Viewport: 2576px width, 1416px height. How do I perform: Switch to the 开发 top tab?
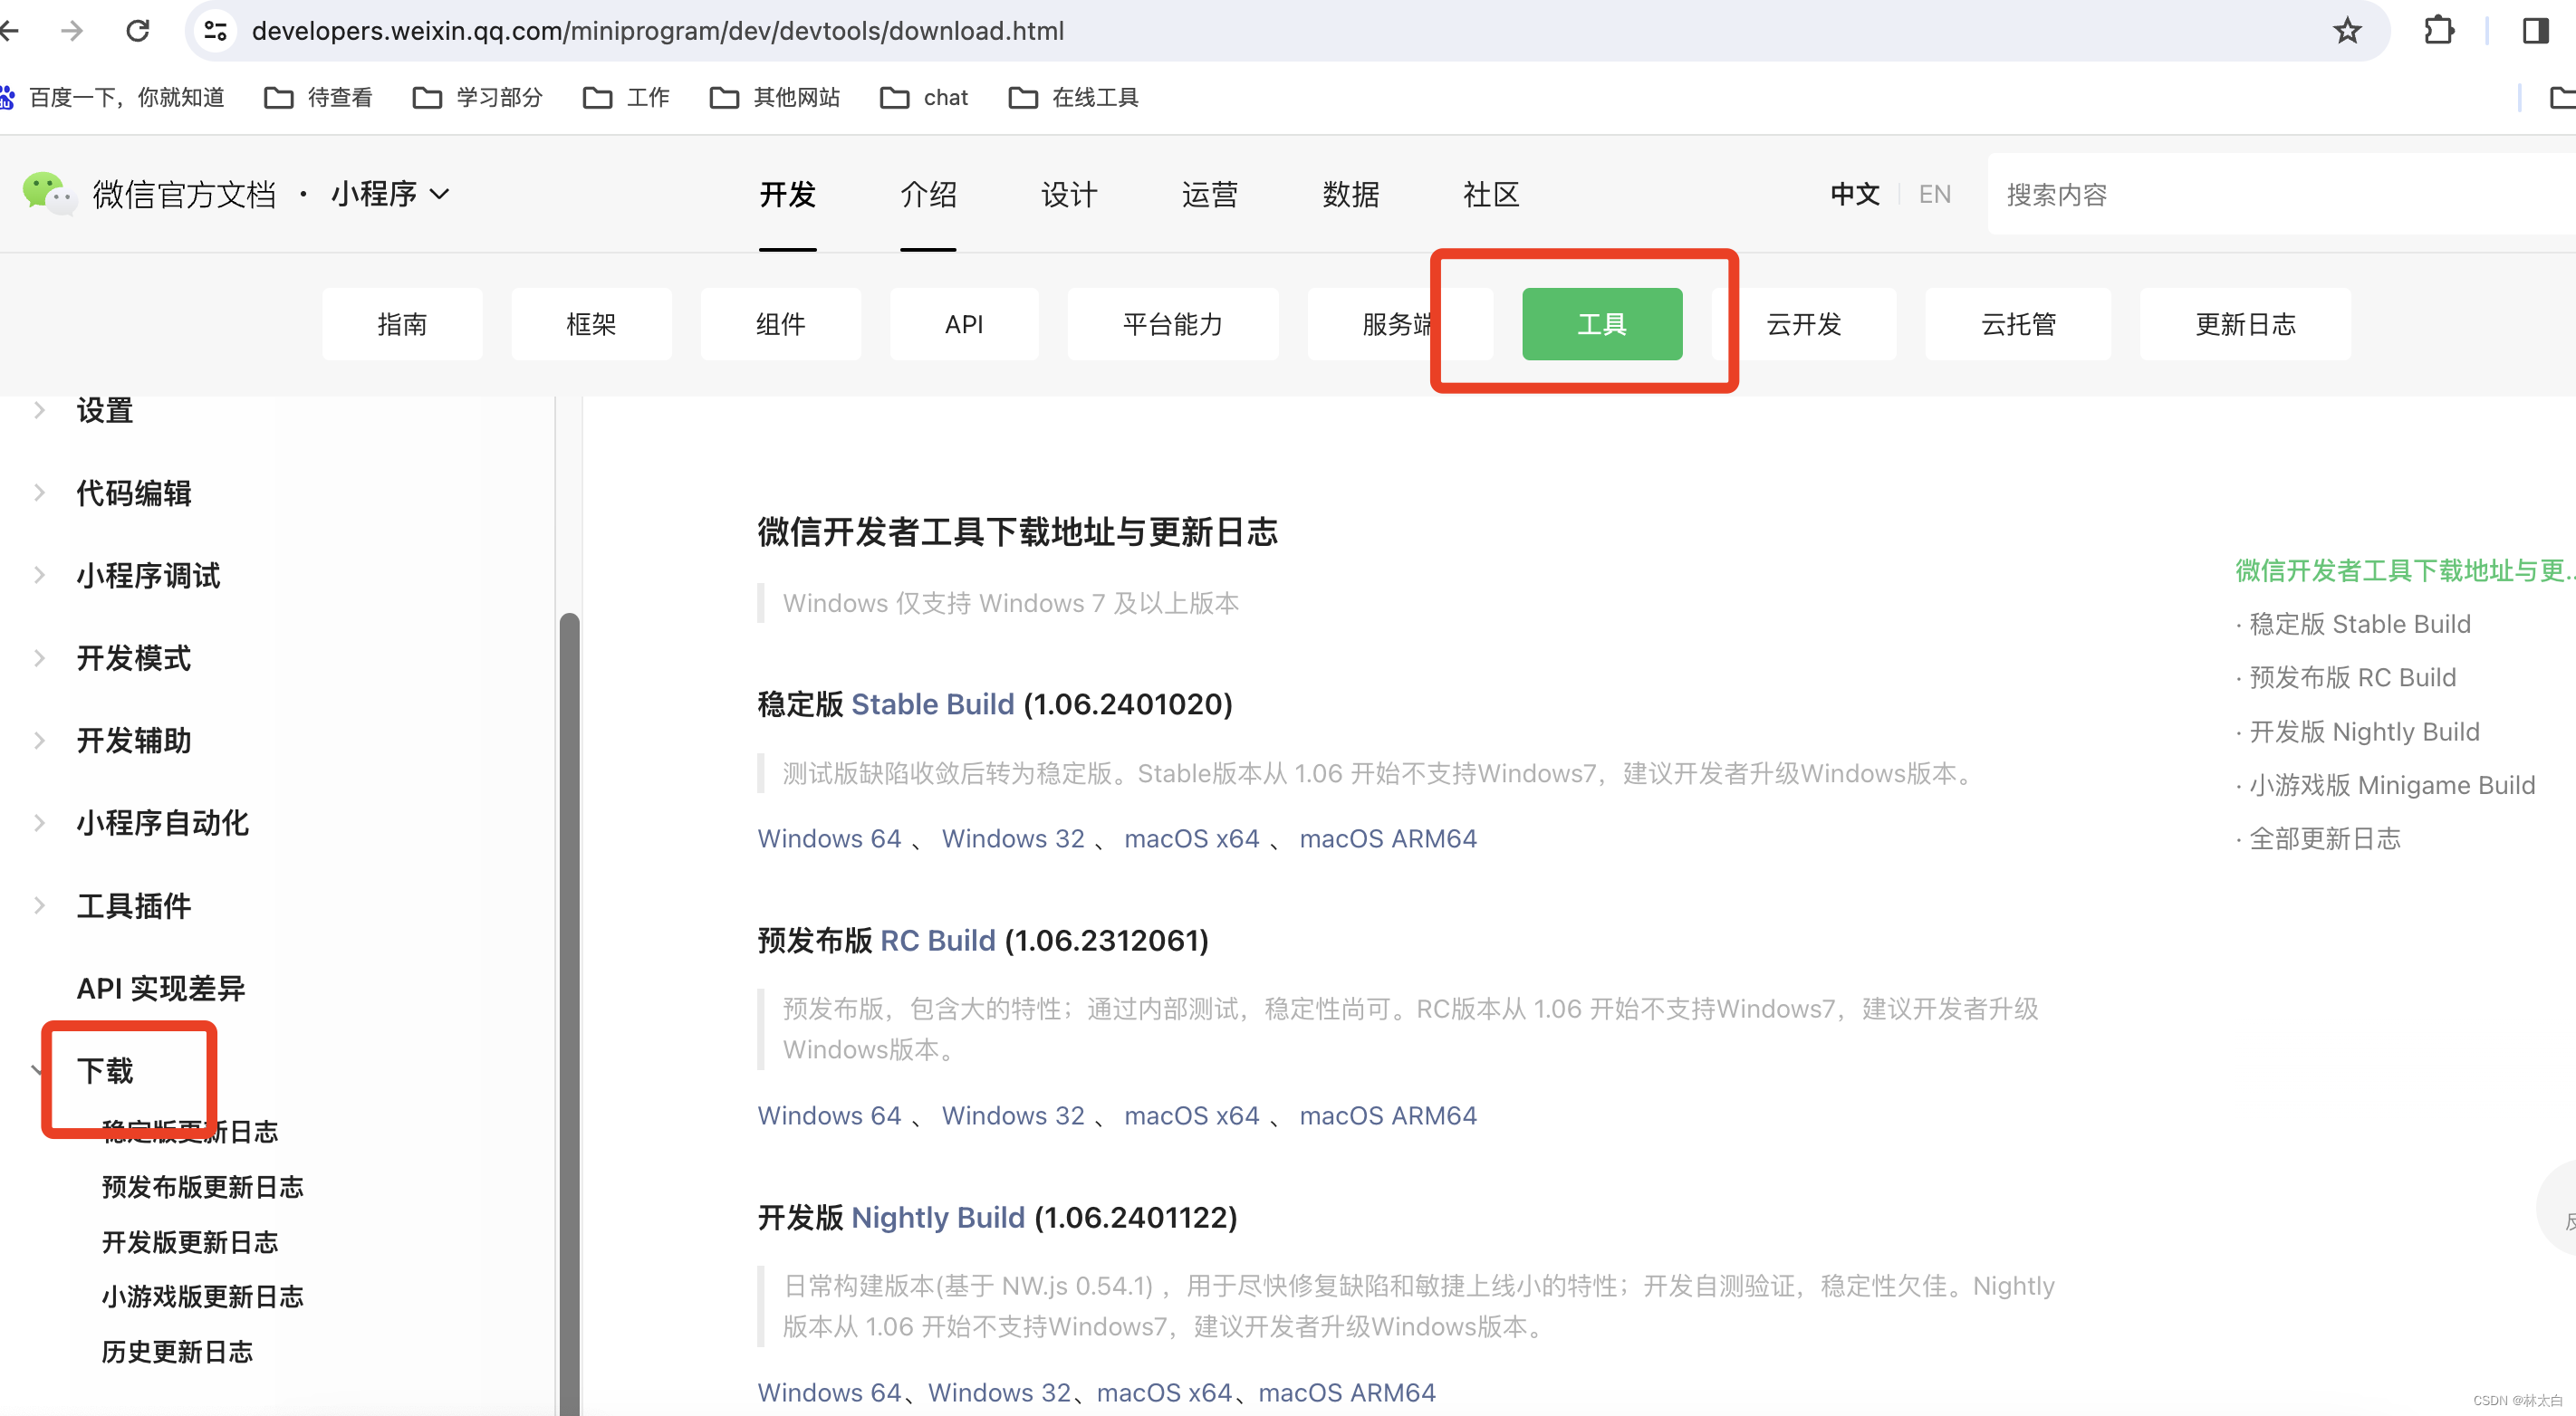787,194
